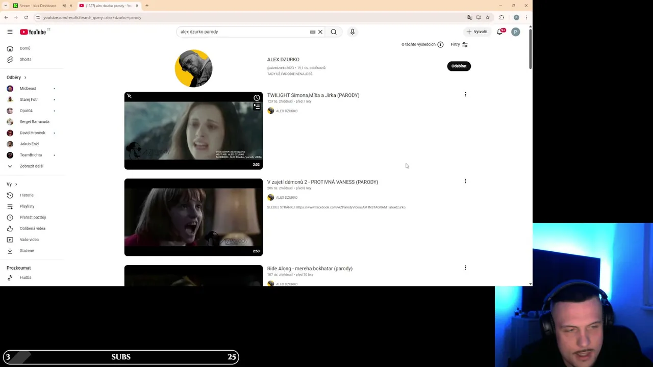
Task: Open Ride Along - mereha bokhatar title
Action: coord(310,269)
